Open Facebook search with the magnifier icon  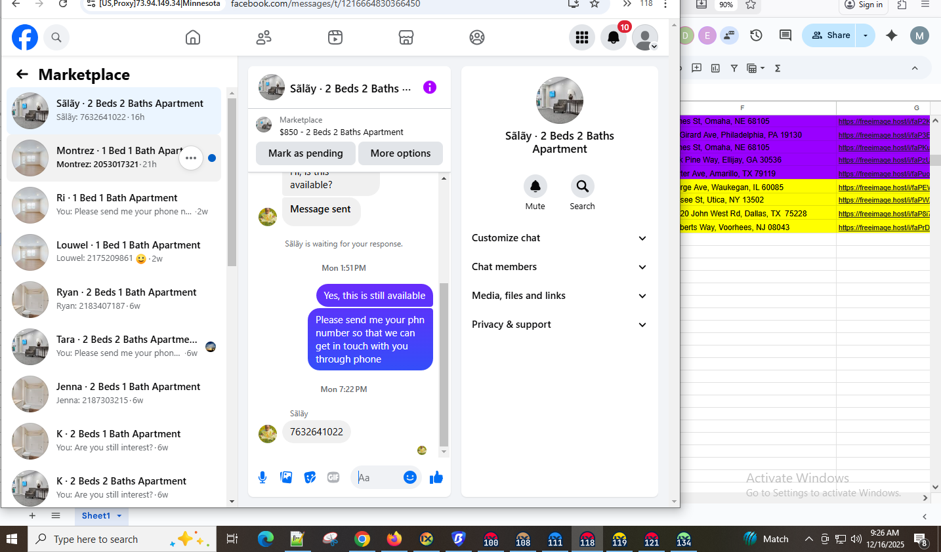56,37
